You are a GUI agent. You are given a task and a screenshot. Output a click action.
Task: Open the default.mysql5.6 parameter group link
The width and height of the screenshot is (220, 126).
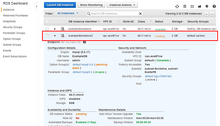pos(83,72)
